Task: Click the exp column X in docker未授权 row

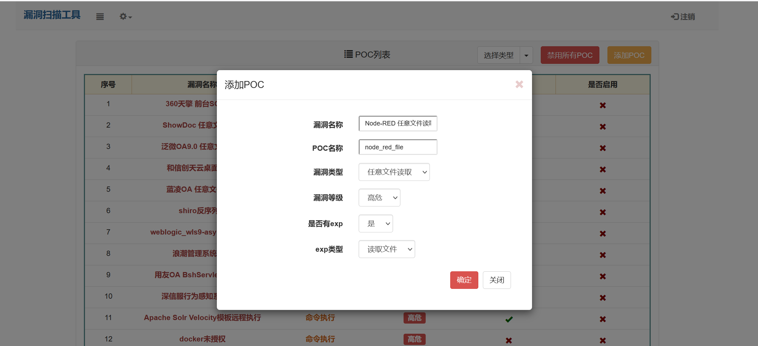Action: click(509, 340)
